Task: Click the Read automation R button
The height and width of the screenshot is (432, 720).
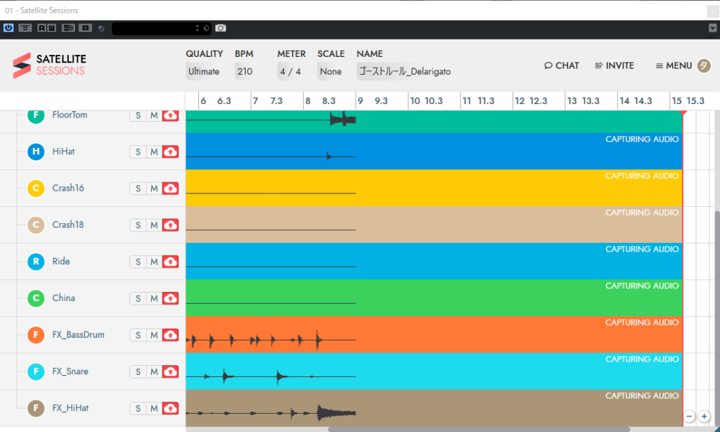Action: 41,28
